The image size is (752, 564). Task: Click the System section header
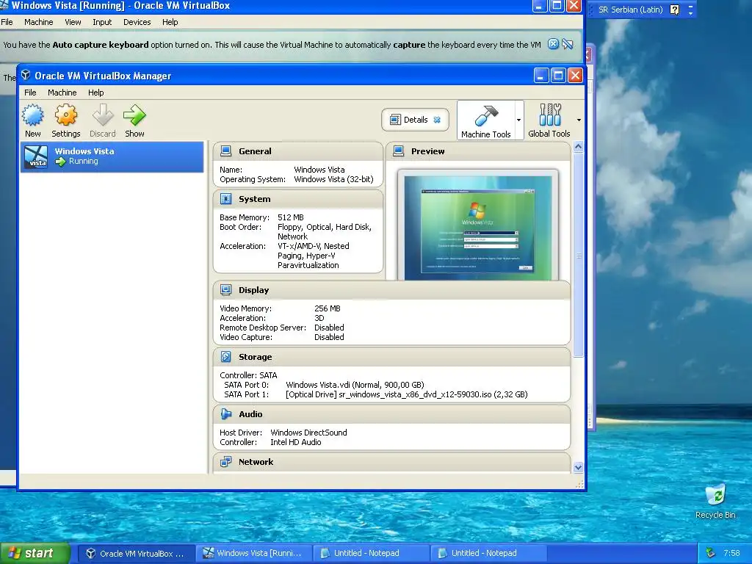pos(298,198)
